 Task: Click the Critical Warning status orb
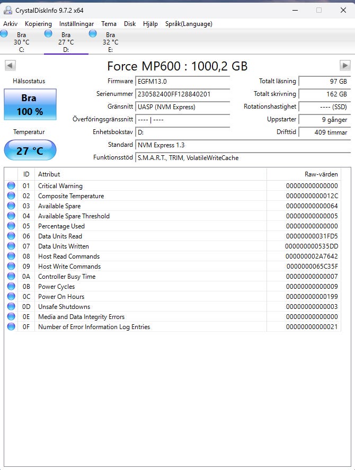[11, 186]
